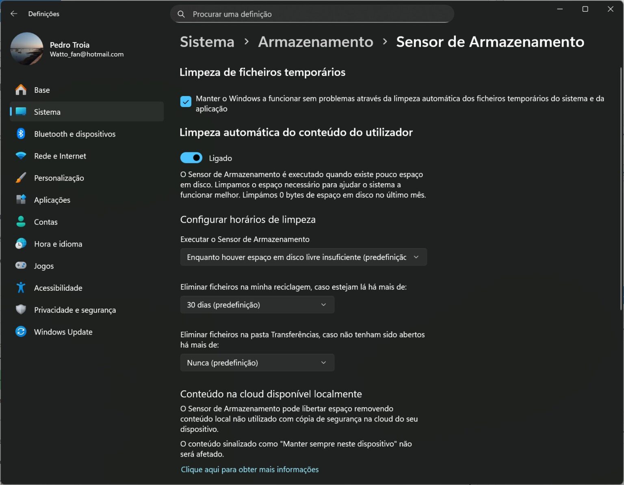Viewport: 624px width, 485px height.
Task: Click the Armazenamento breadcrumb link
Action: tap(315, 42)
